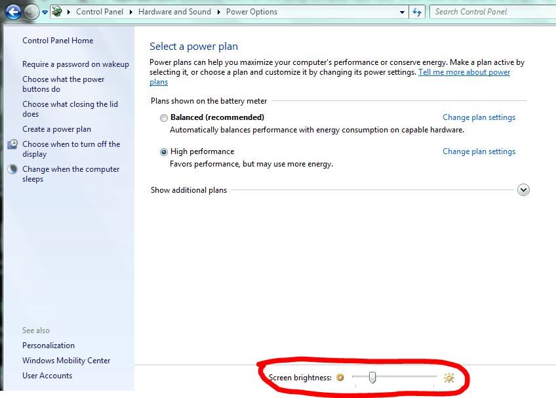
Task: Click the monitor icon beside turn off display
Action: (x=12, y=144)
